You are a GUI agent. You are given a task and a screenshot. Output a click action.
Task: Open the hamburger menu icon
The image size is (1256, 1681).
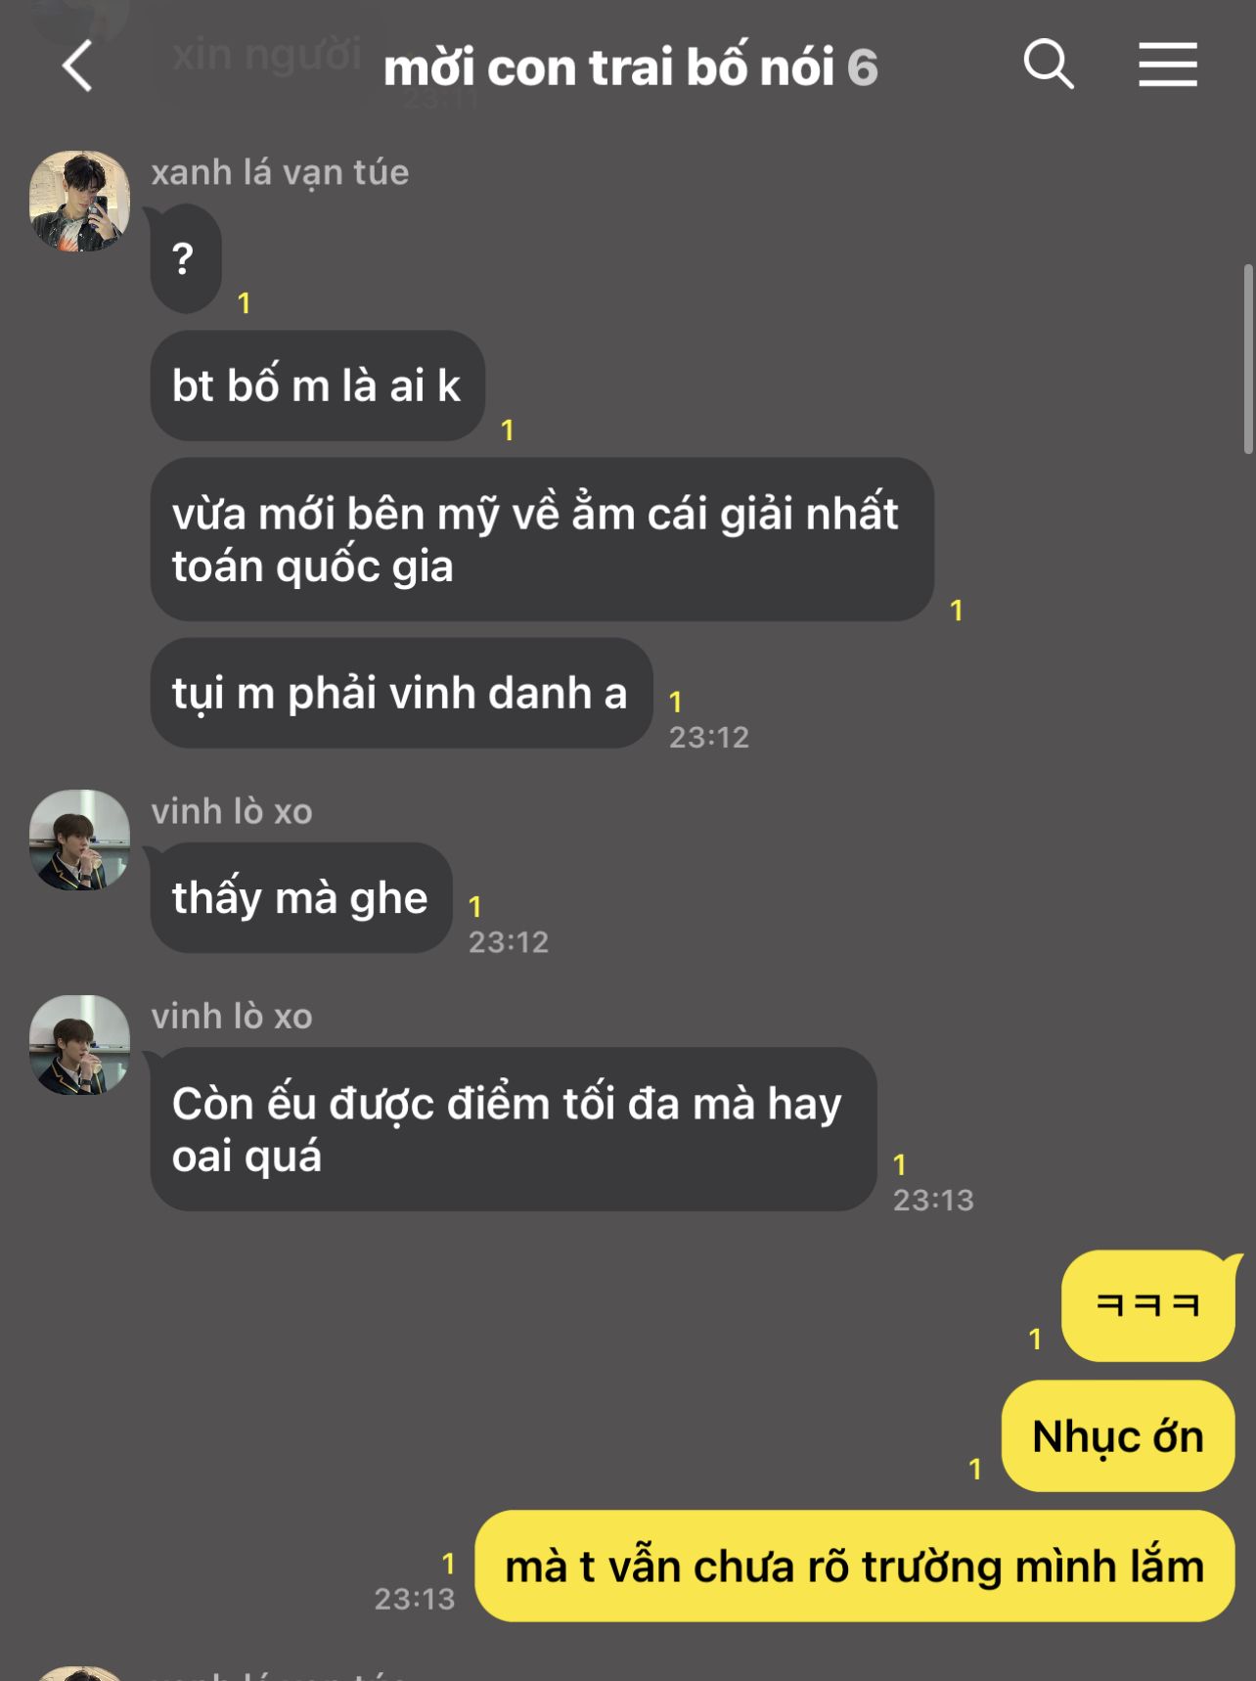[x=1168, y=65]
